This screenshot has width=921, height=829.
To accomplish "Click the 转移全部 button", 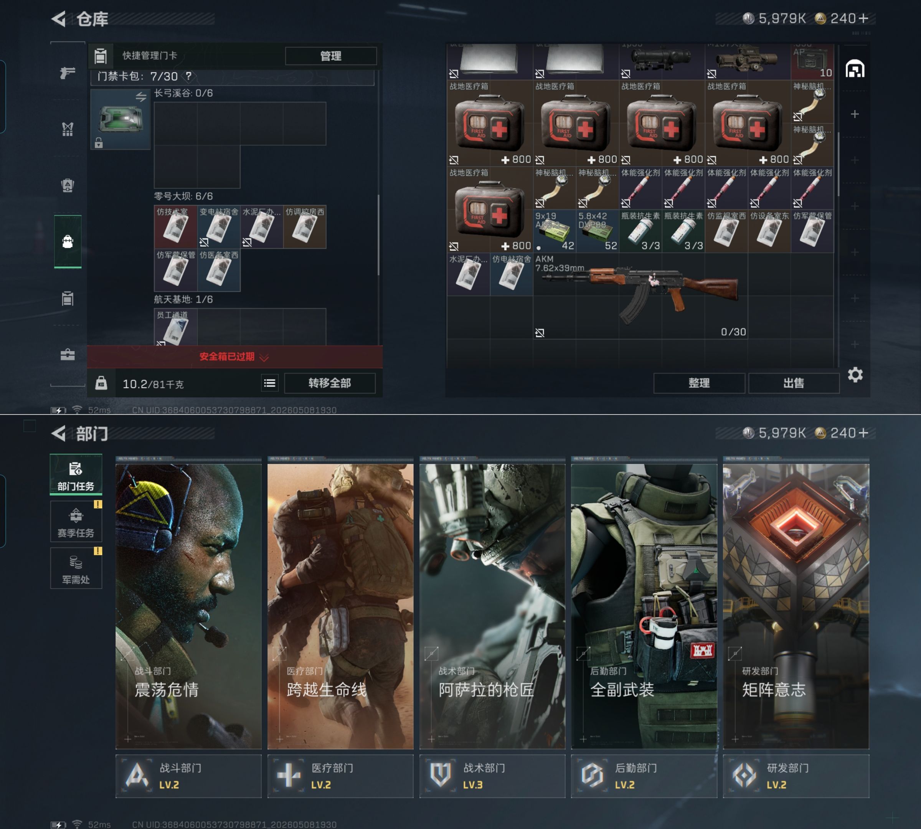I will coord(330,383).
